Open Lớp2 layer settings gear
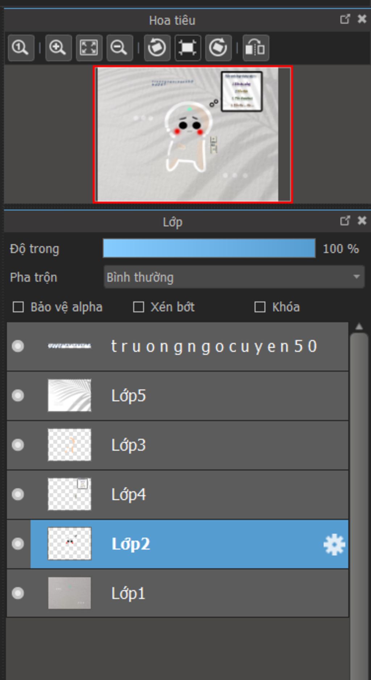This screenshot has height=680, width=371. tap(334, 544)
